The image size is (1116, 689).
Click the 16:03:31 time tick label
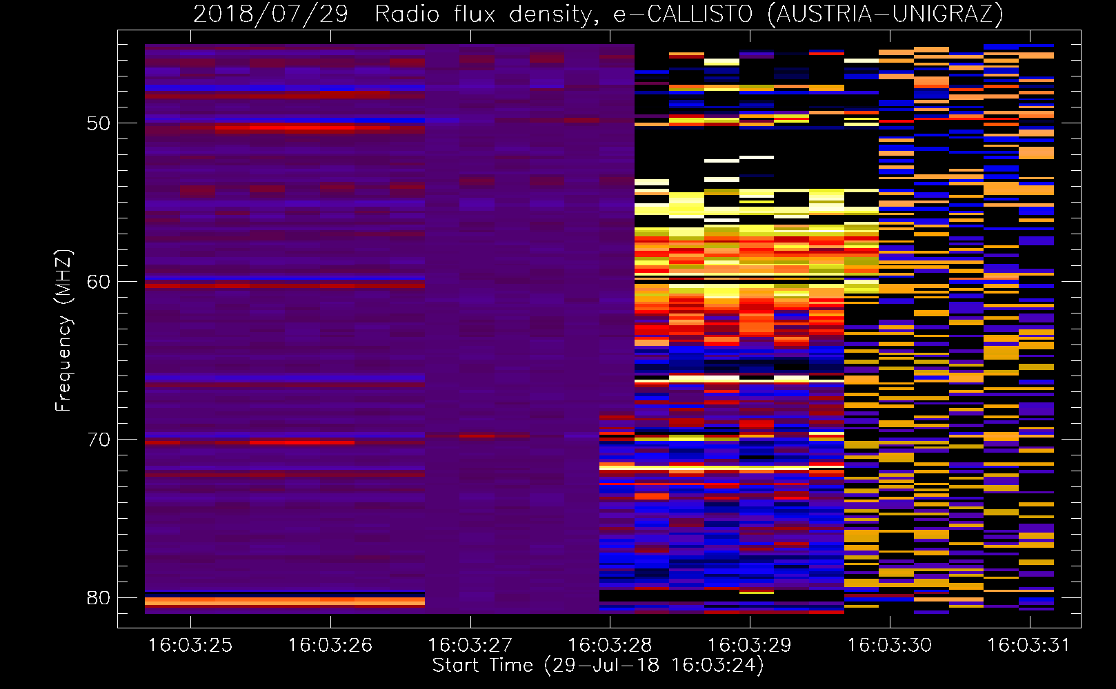[1028, 645]
